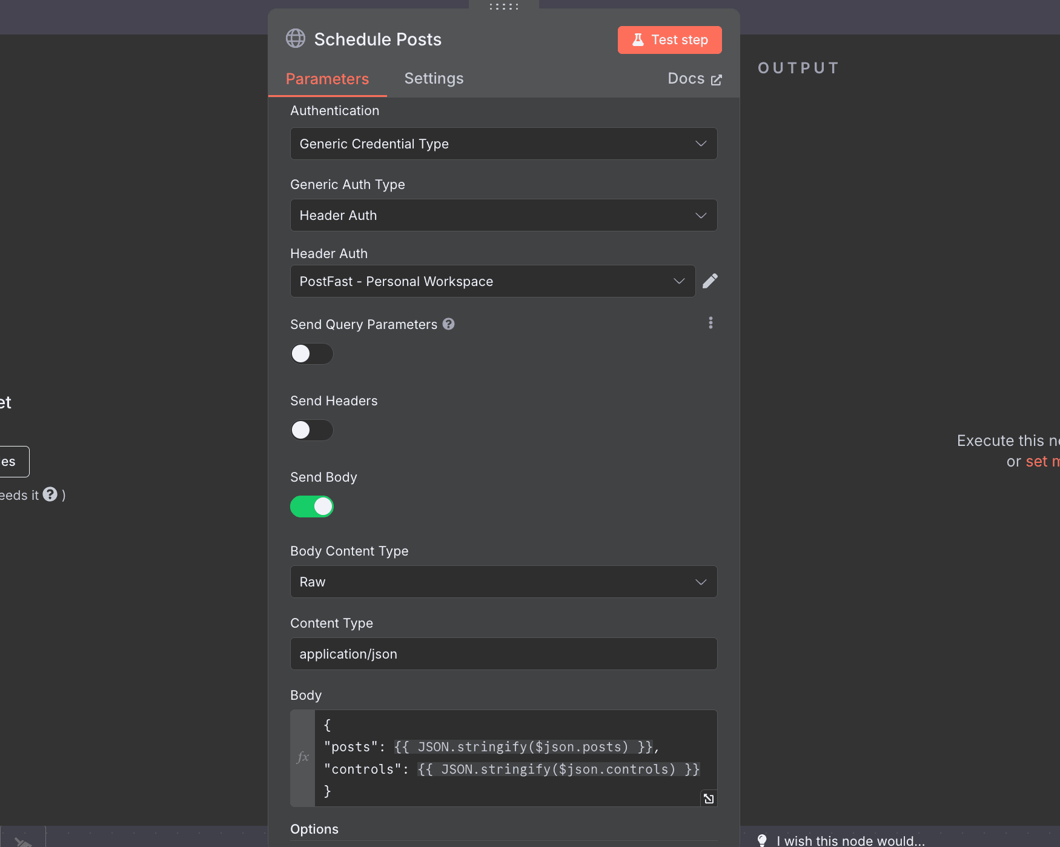Viewport: 1060px width, 847px height.
Task: Expand the Body editor with the corner icon
Action: click(709, 799)
